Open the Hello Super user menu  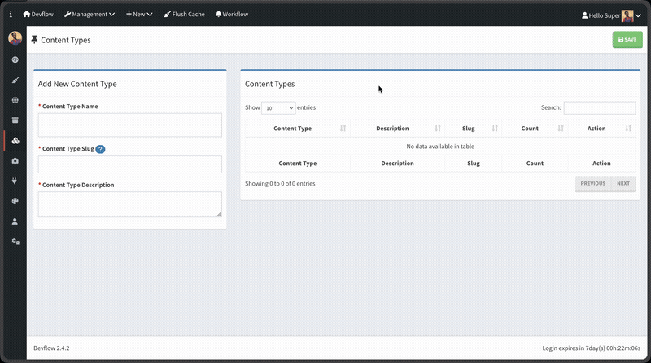coord(611,15)
